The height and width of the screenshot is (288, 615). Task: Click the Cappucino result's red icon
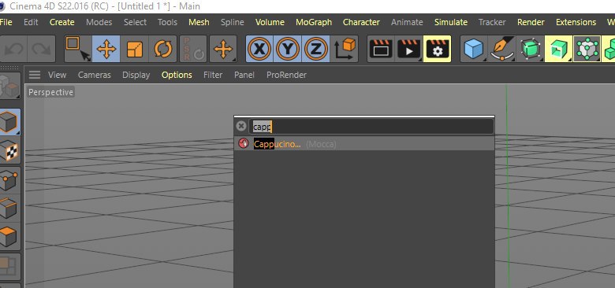click(244, 144)
